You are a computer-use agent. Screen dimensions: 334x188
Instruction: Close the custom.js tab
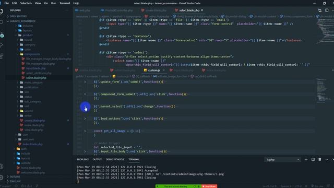(163, 70)
